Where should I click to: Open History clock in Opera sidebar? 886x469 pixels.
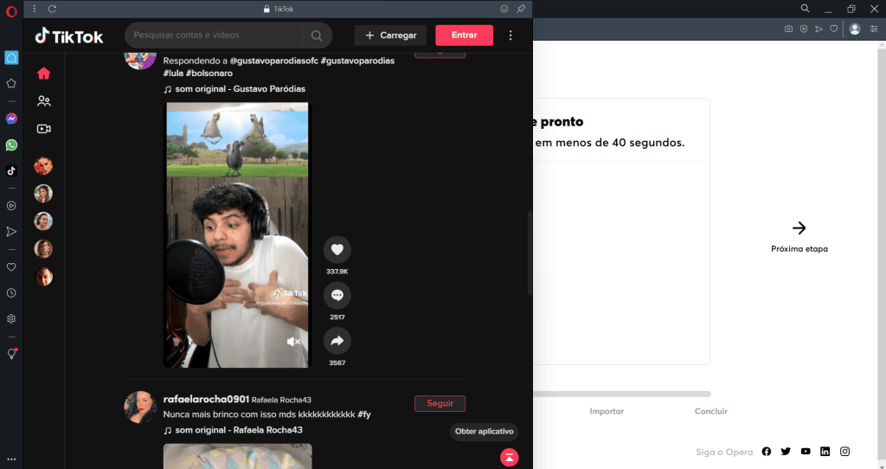11,293
